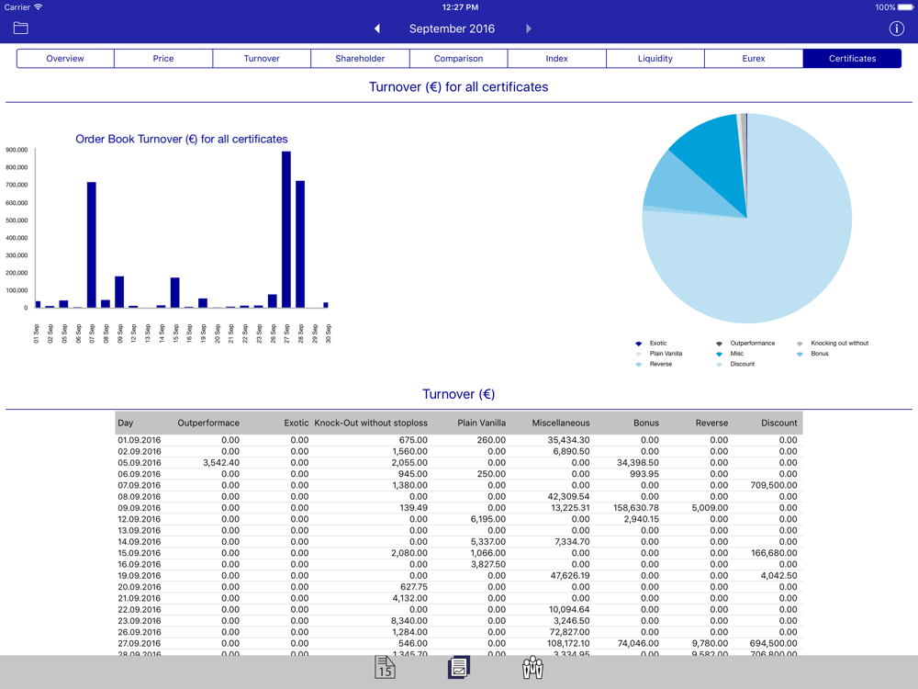Open the Eurex tab
918x689 pixels.
coord(754,59)
